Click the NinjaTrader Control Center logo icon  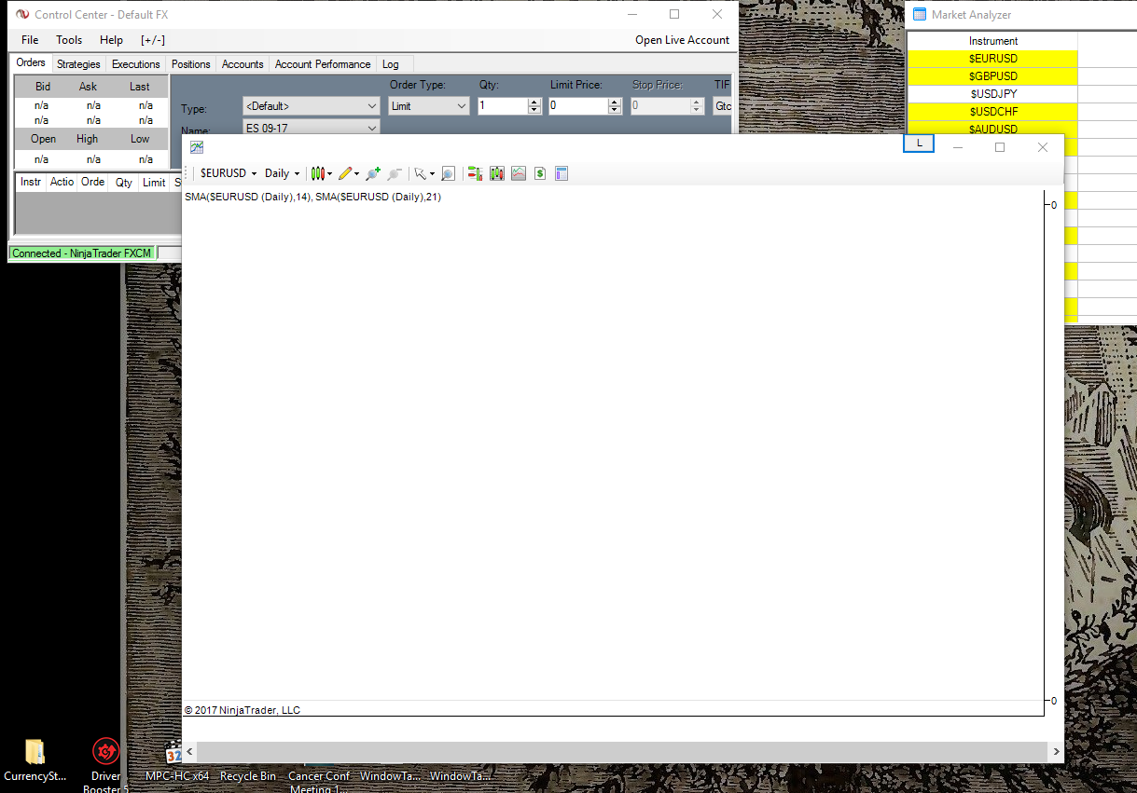pos(22,15)
